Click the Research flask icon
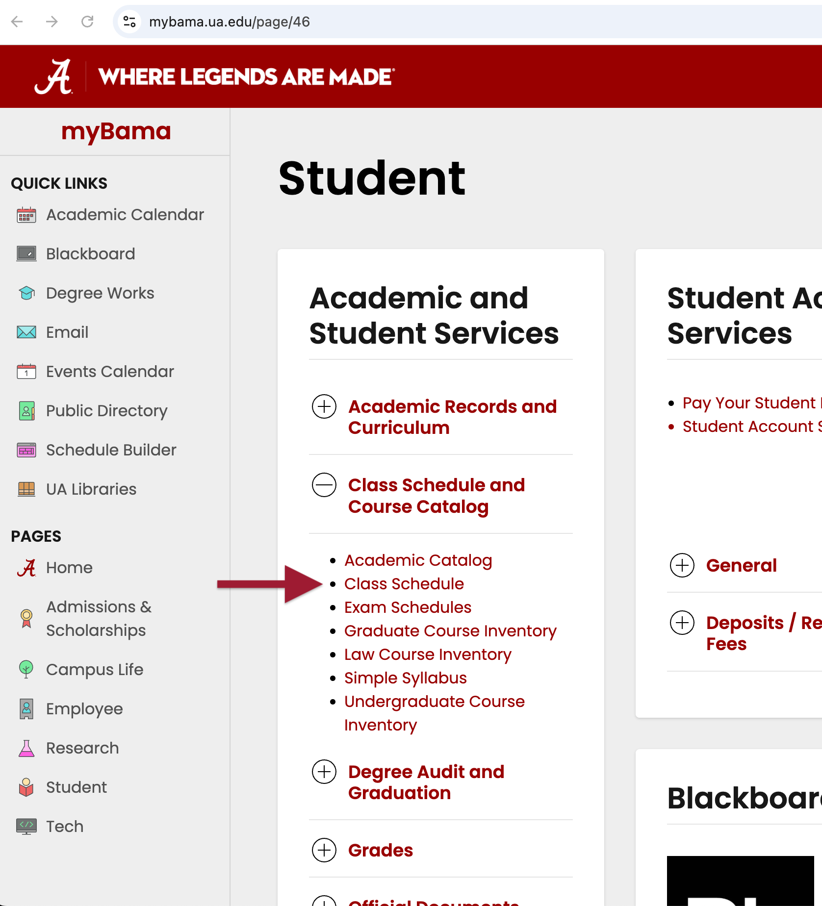 [x=26, y=748]
